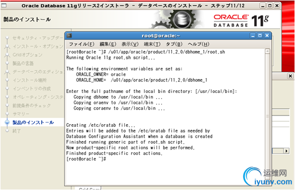Maximize the Oracle installer window
The image size is (295, 190).
pos(270,6)
